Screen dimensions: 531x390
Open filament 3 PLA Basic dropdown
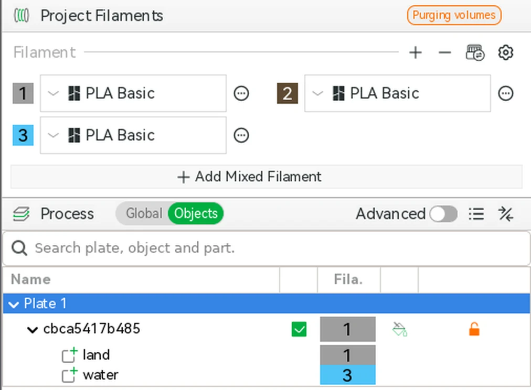[133, 135]
